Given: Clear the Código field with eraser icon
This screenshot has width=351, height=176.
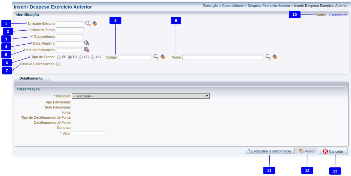Looking at the screenshot, I should (163, 57).
